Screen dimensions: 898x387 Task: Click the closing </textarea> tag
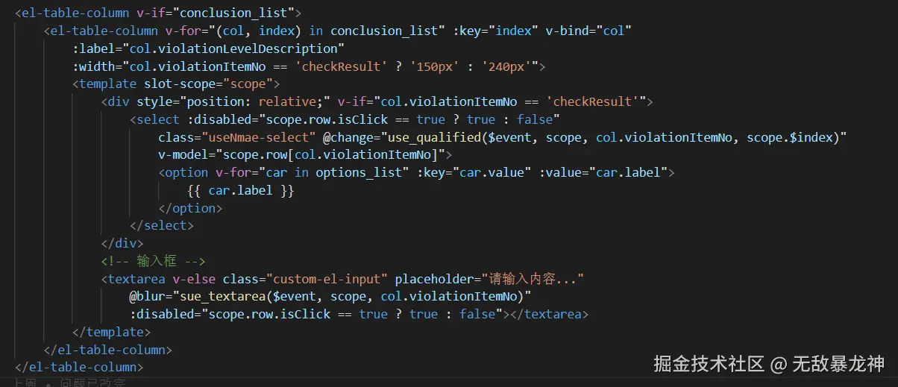pos(547,314)
